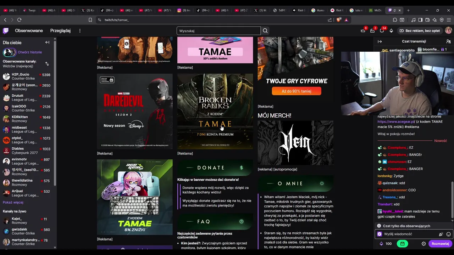
Task: Open the Vein merch panel image
Action: pyautogui.click(x=295, y=143)
